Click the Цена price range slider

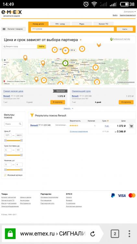[14, 140]
